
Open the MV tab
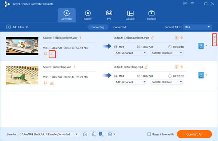[x=109, y=15]
